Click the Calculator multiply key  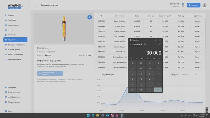[x=158, y=74]
